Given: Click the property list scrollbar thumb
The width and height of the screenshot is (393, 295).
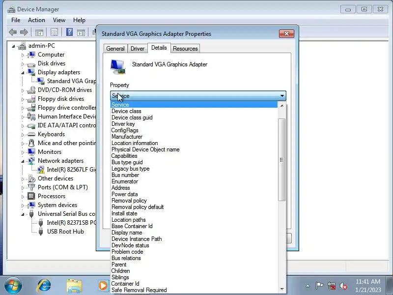Looking at the screenshot, I should click(x=281, y=160).
